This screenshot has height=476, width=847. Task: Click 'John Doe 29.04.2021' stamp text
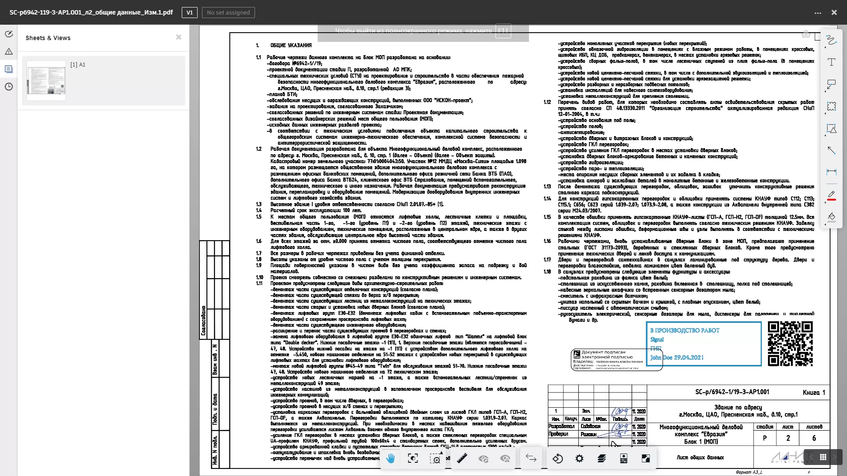pos(677,357)
